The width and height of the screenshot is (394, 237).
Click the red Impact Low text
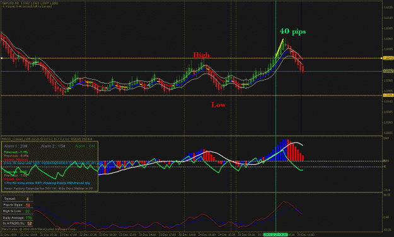13,179
